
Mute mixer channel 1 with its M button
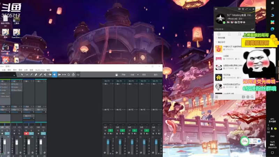coord(2,130)
